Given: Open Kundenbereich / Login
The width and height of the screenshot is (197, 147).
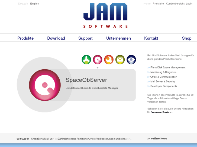Looking at the screenshot, I should [179, 4].
